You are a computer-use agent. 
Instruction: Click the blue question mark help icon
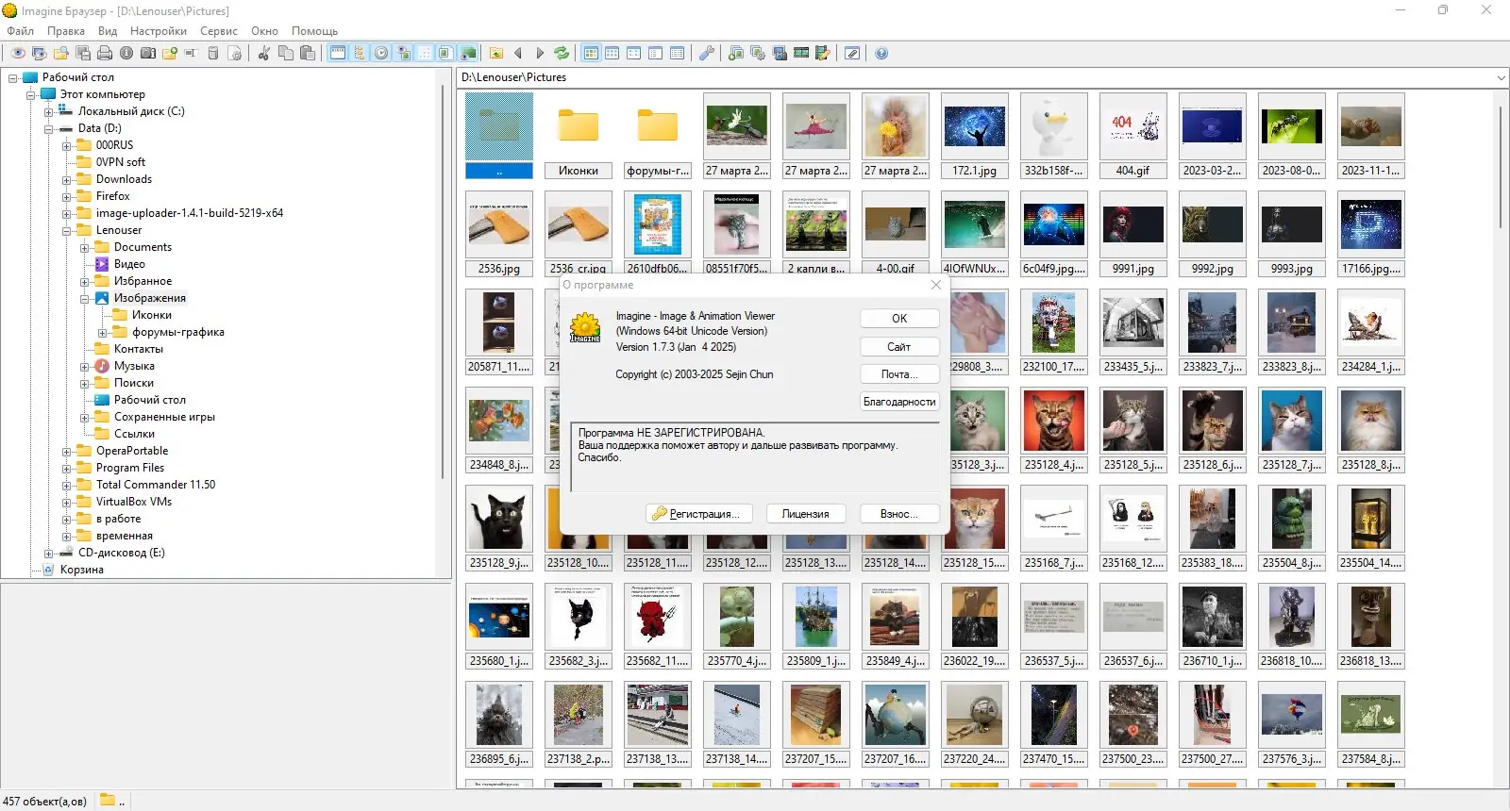click(x=881, y=53)
